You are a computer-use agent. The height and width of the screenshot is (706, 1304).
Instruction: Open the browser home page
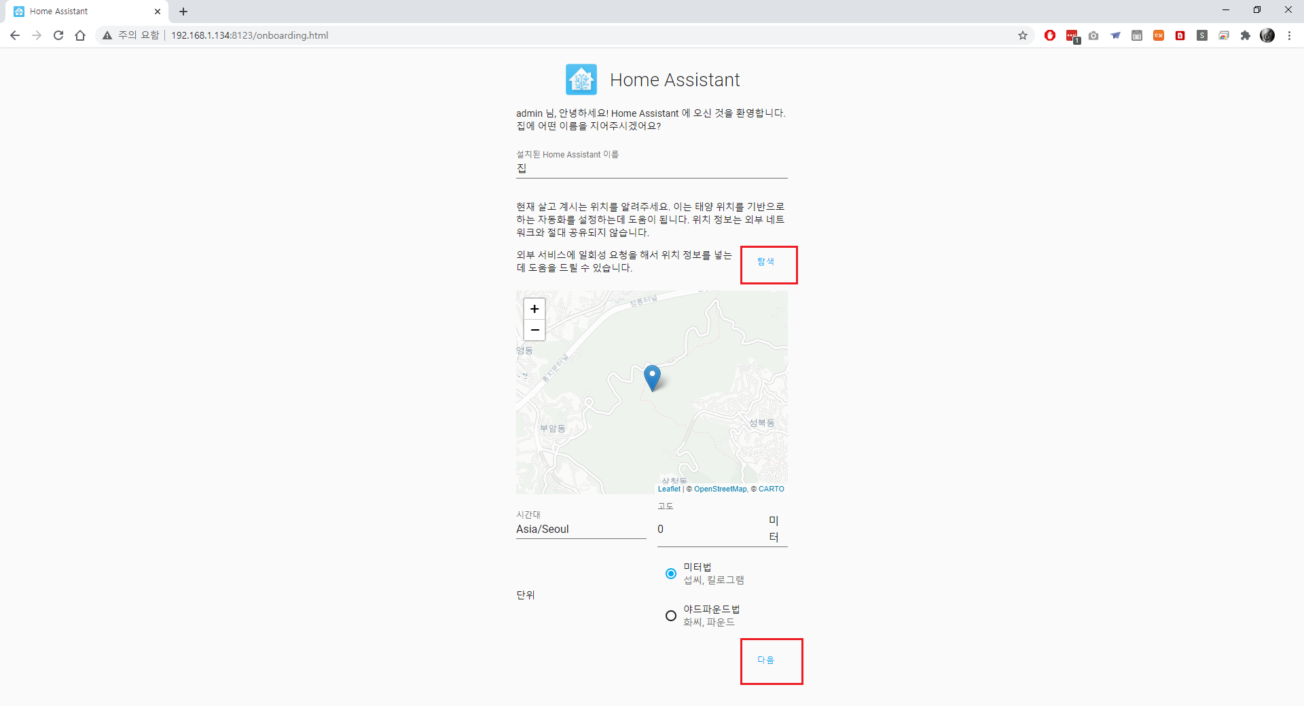(80, 35)
